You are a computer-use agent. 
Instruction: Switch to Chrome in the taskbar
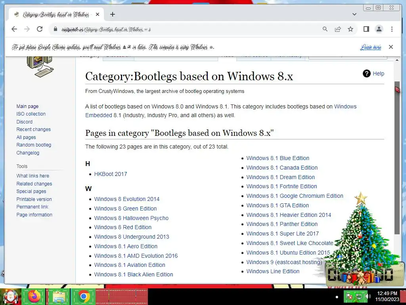point(83,297)
